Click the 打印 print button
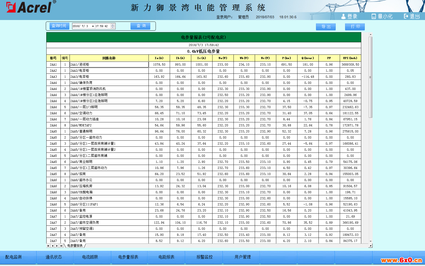The height and width of the screenshot is (266, 425). point(355,27)
